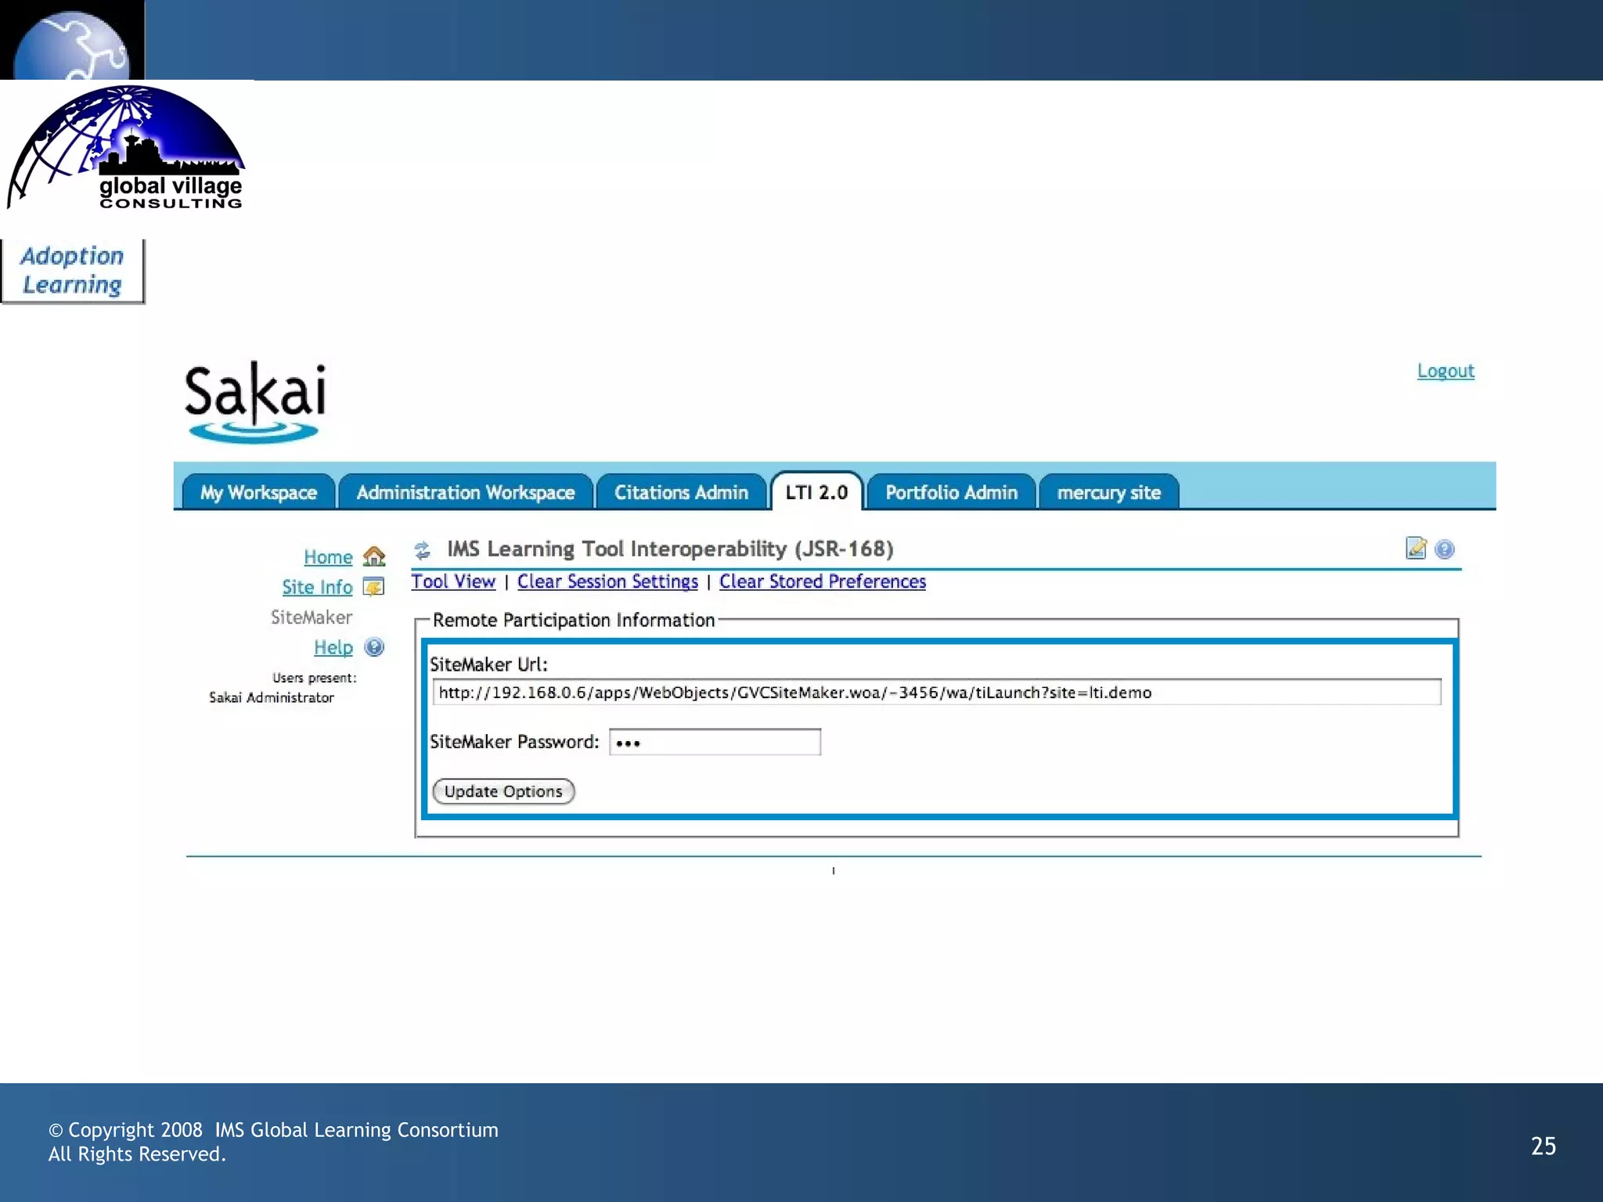The image size is (1603, 1202).
Task: Click the help icon in tool header
Action: coord(1445,549)
